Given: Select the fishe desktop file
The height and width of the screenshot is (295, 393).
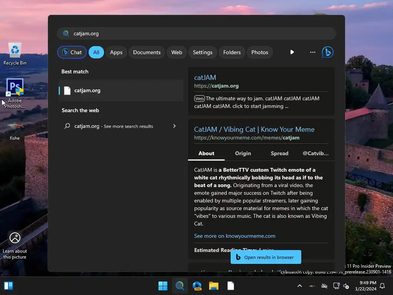Looking at the screenshot, I should [x=15, y=131].
